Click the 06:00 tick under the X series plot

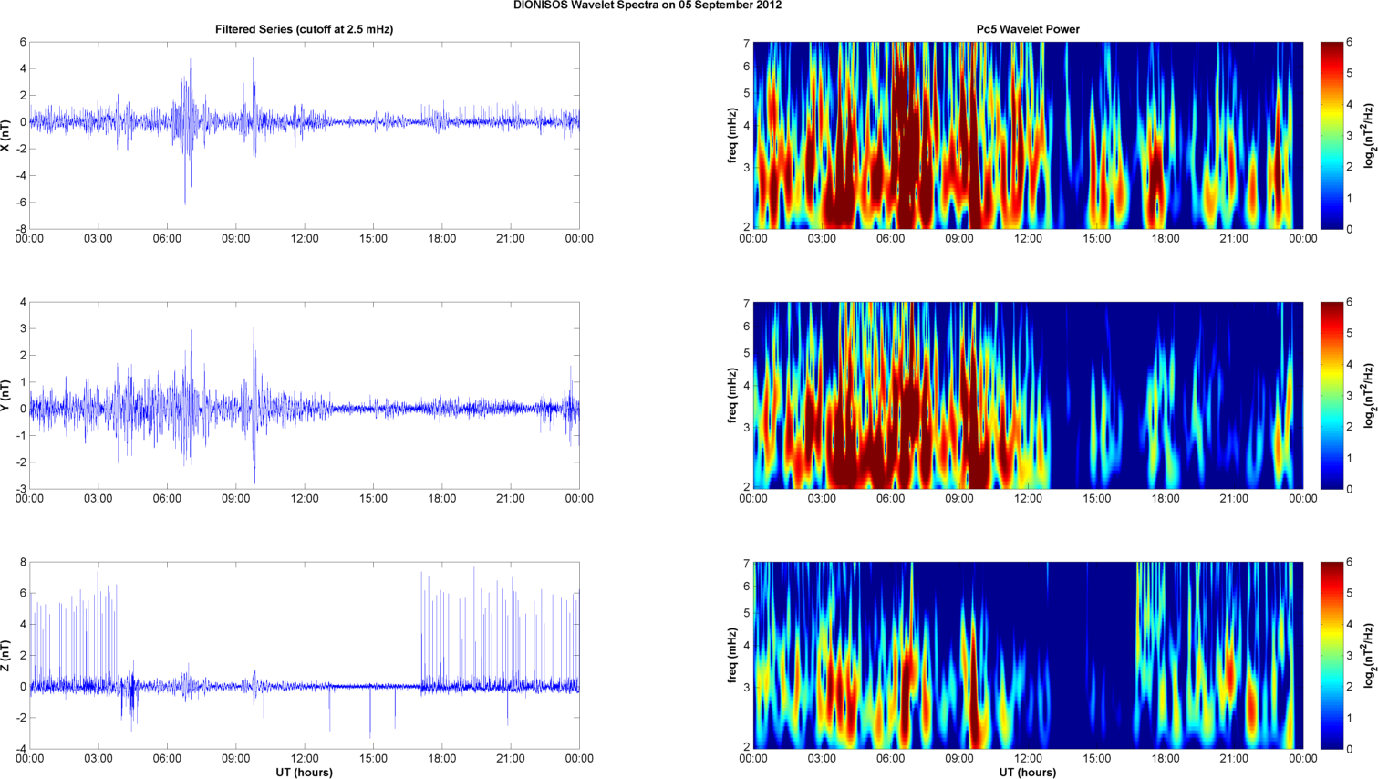(167, 238)
